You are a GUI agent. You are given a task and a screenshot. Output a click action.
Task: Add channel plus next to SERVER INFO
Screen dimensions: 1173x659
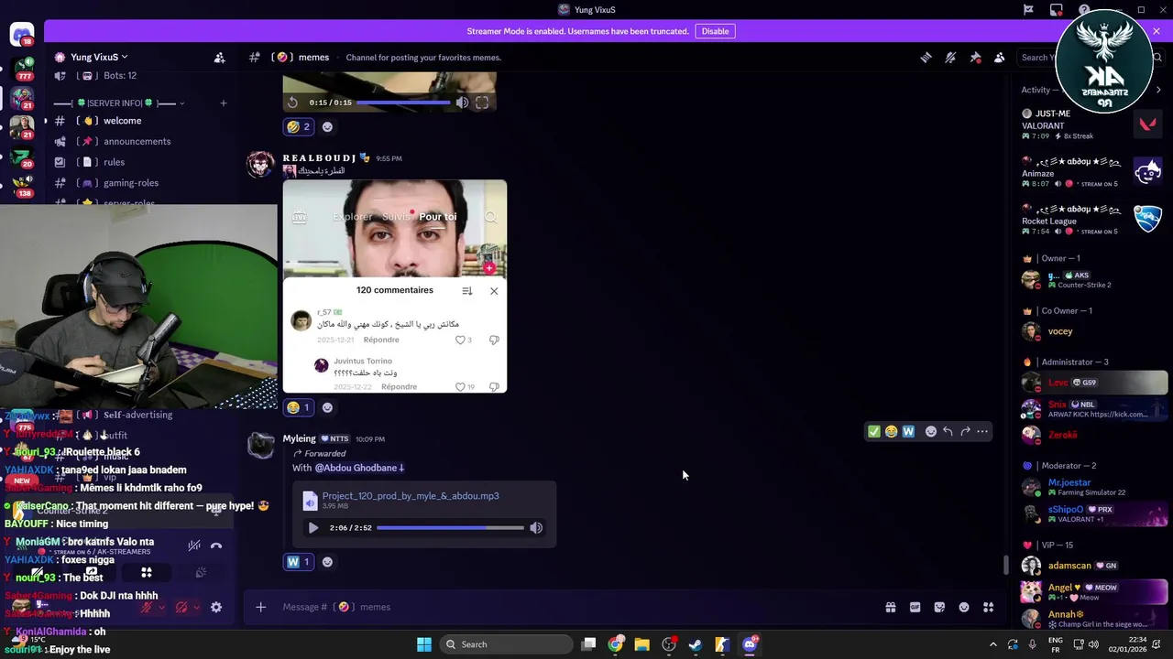click(223, 103)
